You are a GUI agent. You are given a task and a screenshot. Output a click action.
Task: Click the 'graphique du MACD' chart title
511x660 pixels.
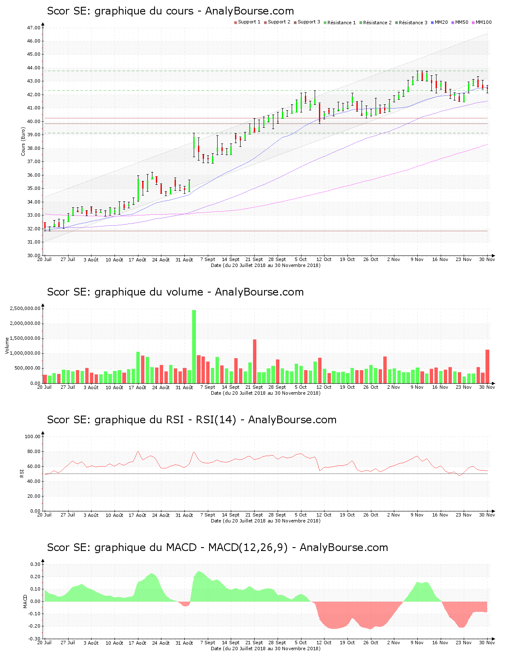pyautogui.click(x=218, y=548)
